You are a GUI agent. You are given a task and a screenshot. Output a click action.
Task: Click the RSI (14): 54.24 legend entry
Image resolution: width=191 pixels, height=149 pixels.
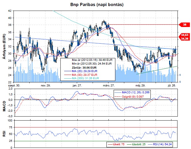click(x=160, y=144)
